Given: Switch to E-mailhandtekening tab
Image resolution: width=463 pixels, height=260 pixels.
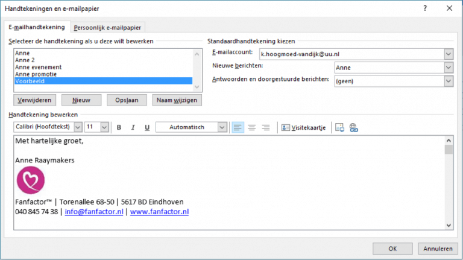Looking at the screenshot, I should (37, 27).
